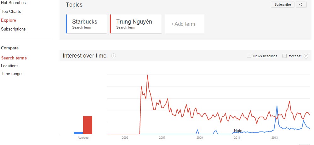Open Top Charts in sidebar

pos(11,11)
